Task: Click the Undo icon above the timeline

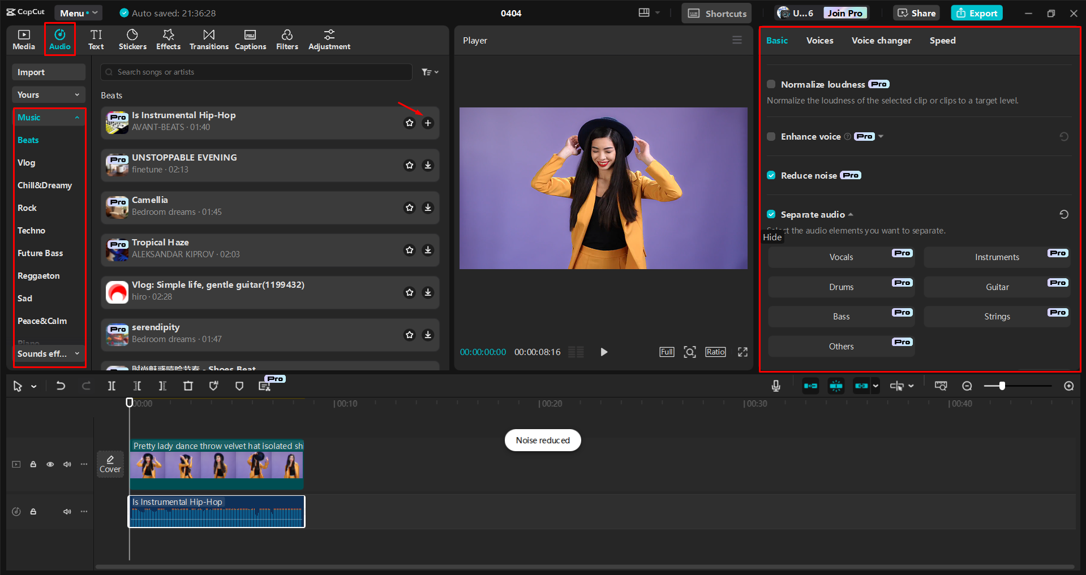Action: [x=61, y=386]
